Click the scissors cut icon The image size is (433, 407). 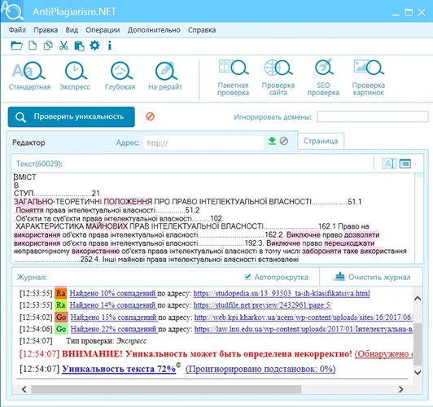tap(63, 46)
